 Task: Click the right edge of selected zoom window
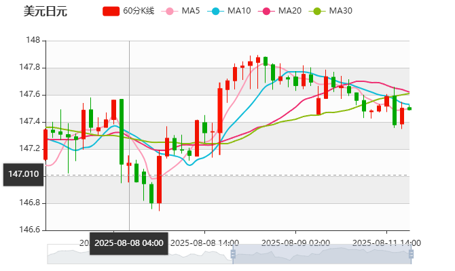click(412, 254)
